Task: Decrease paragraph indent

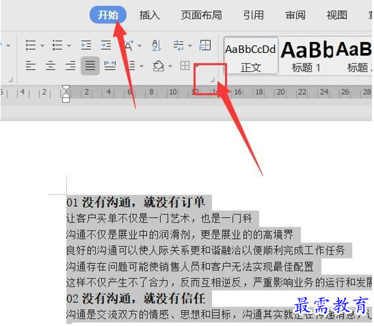Action: tap(86, 45)
